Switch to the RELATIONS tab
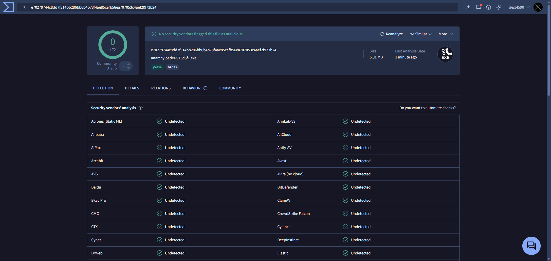Viewport: 551px width, 261px height. 161,88
